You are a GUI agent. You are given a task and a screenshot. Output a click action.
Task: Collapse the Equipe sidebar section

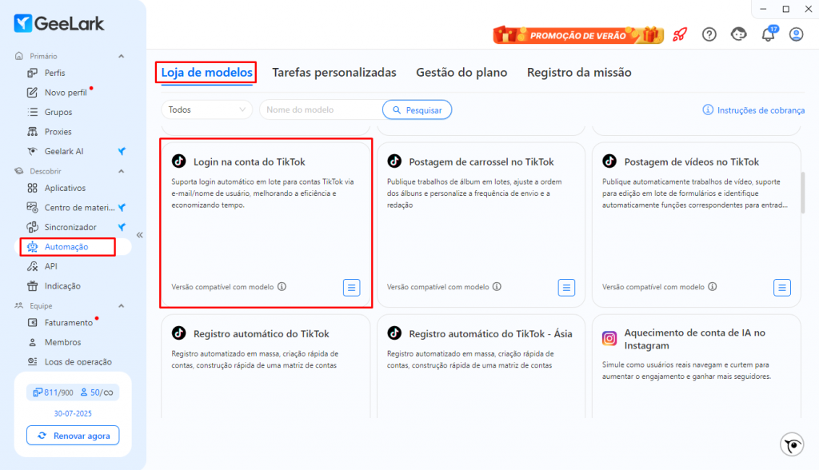pos(122,305)
